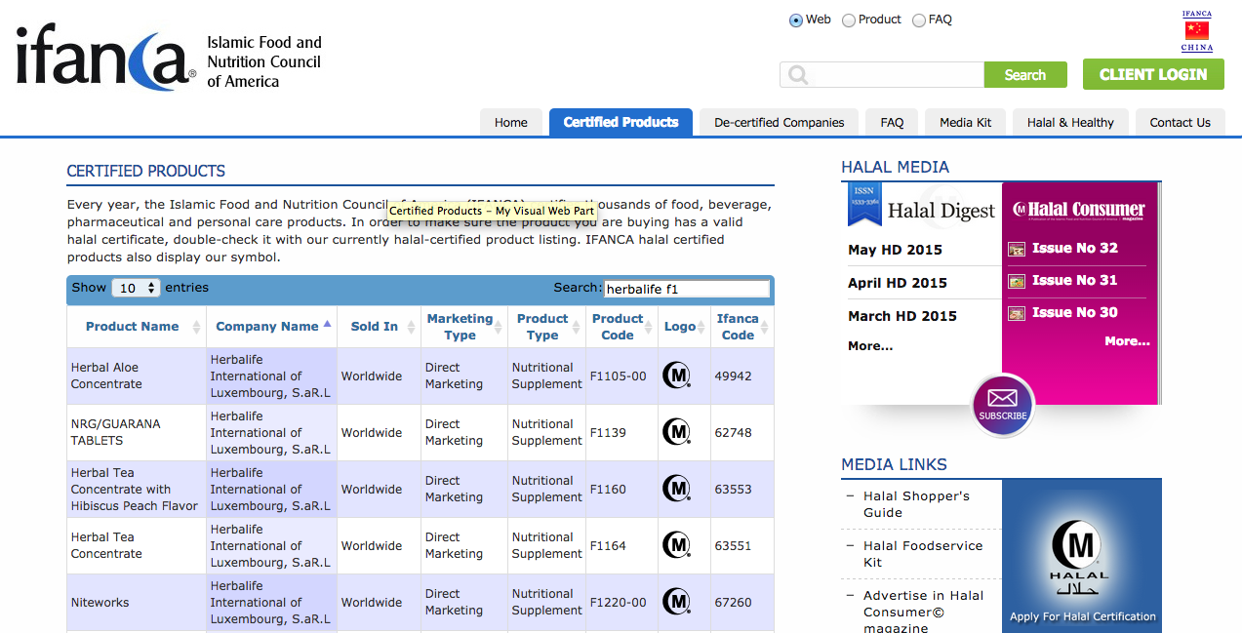Open March HD 2015 link
1242x633 pixels.
(902, 316)
